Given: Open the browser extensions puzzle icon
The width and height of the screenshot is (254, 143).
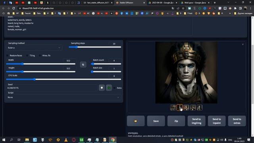Looking at the screenshot, I should (235, 8).
